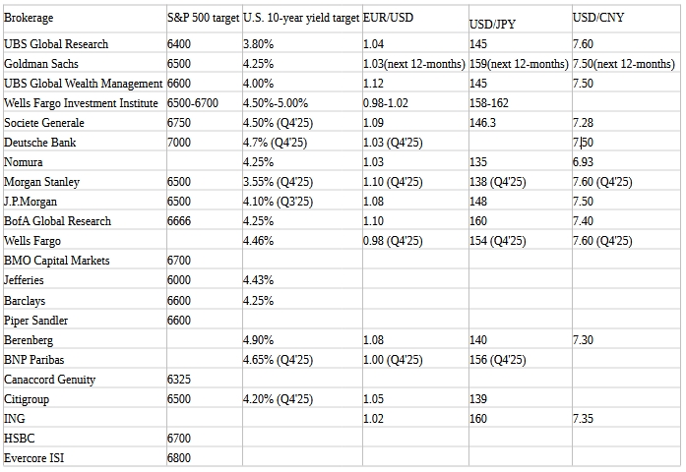The image size is (686, 472).
Task: Select Evercore ISI's 6800 target cell
Action: pyautogui.click(x=180, y=457)
